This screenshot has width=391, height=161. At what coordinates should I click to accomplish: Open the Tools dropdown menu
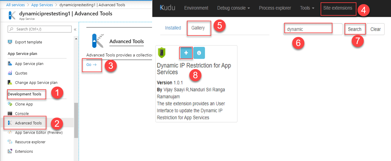[x=307, y=8]
